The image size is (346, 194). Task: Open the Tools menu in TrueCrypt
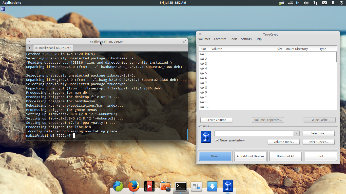(234, 39)
